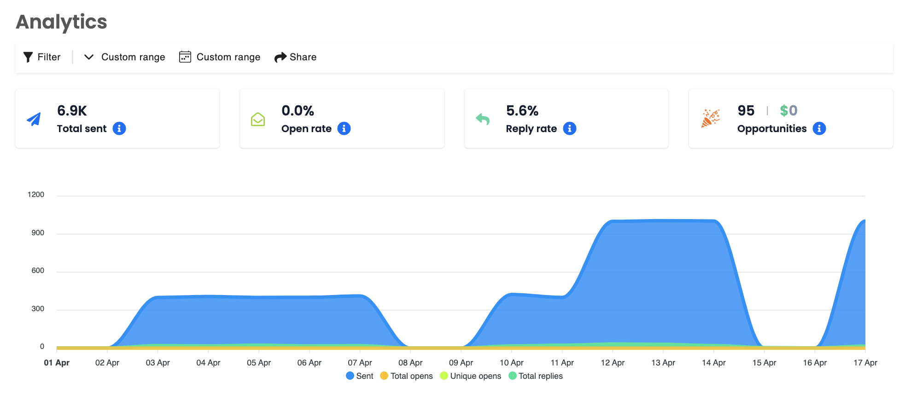Click the open envelope Open rate icon
Screen dimensions: 911x394
[258, 119]
